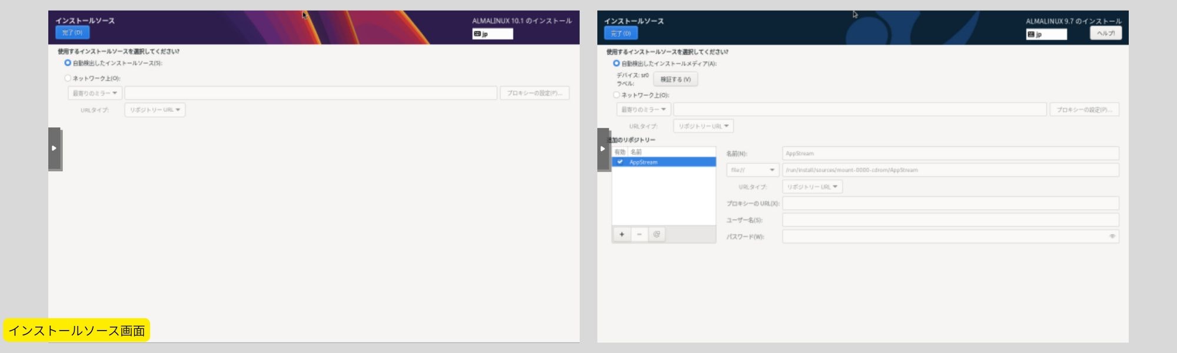Click 検証する (V) media verify button
Image resolution: width=1177 pixels, height=353 pixels.
point(676,79)
